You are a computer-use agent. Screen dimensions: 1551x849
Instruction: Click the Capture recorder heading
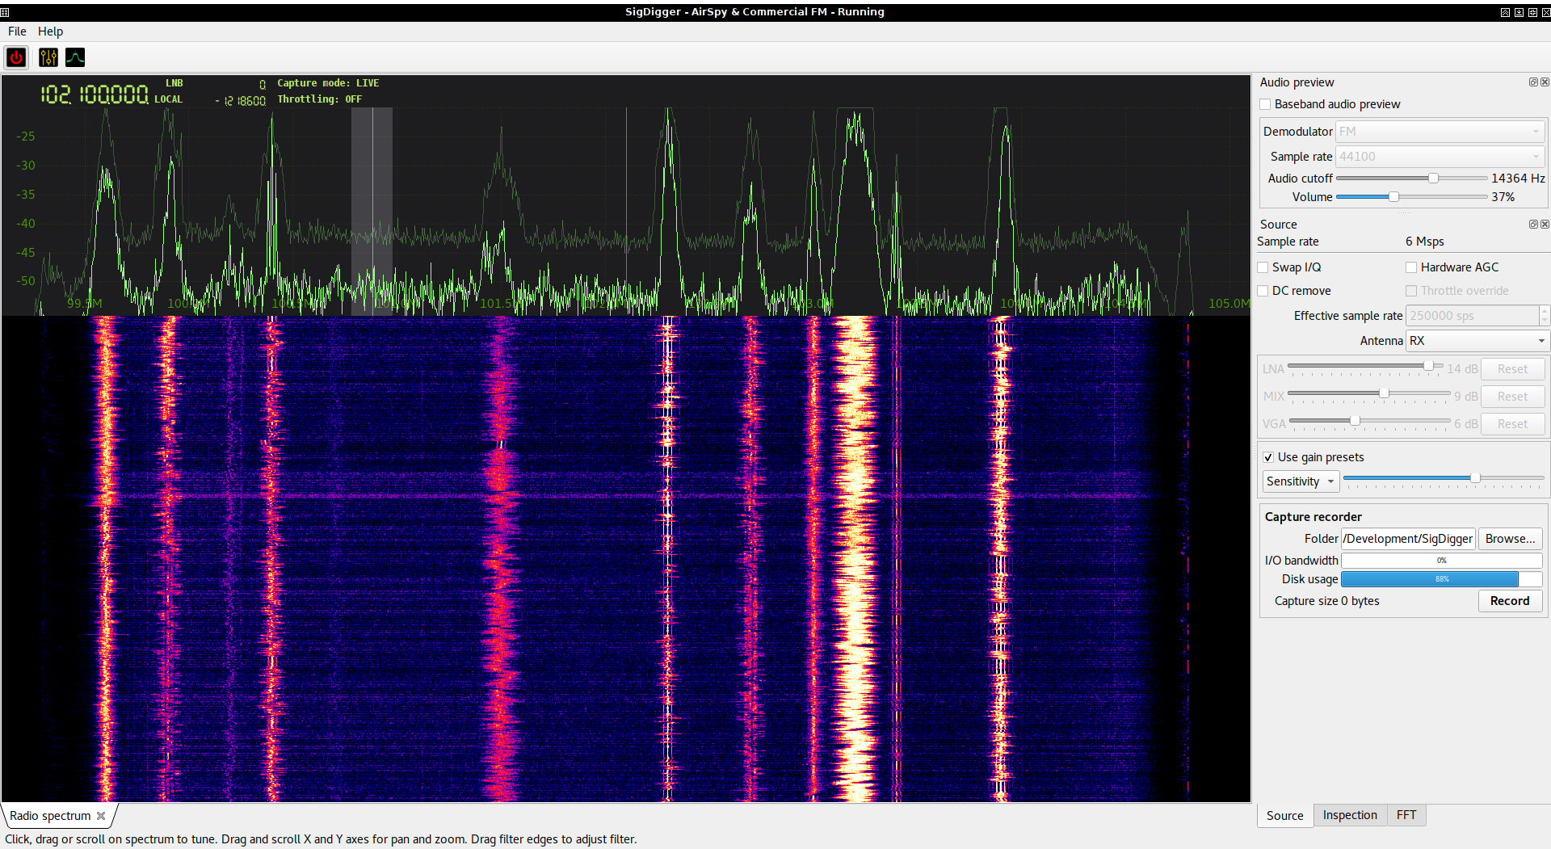(1313, 517)
